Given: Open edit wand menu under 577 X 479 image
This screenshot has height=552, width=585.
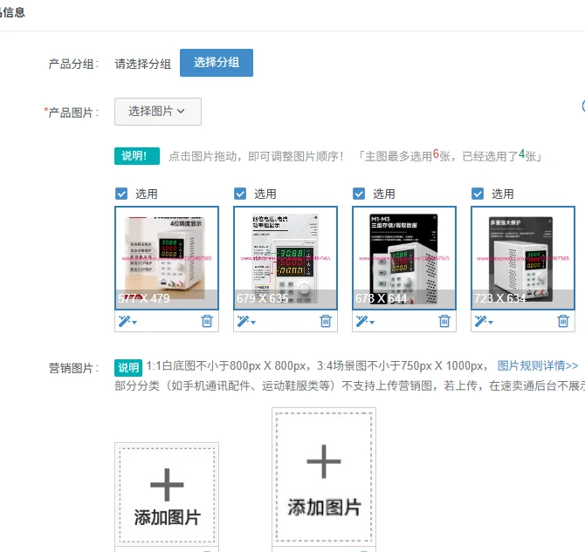Looking at the screenshot, I should 127,321.
